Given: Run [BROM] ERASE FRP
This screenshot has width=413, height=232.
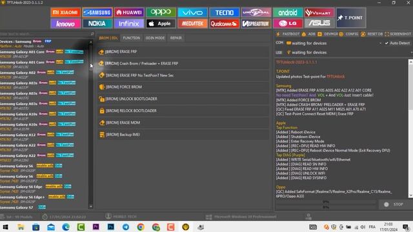Looking at the screenshot, I should click(x=183, y=52).
